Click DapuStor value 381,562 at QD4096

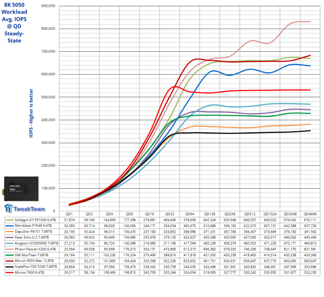click(310, 232)
